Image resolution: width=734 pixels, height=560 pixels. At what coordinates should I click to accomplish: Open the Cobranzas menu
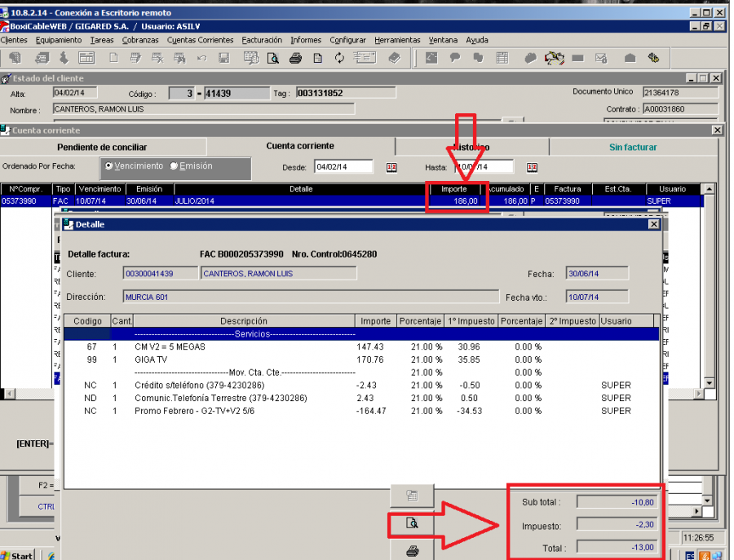click(x=140, y=40)
